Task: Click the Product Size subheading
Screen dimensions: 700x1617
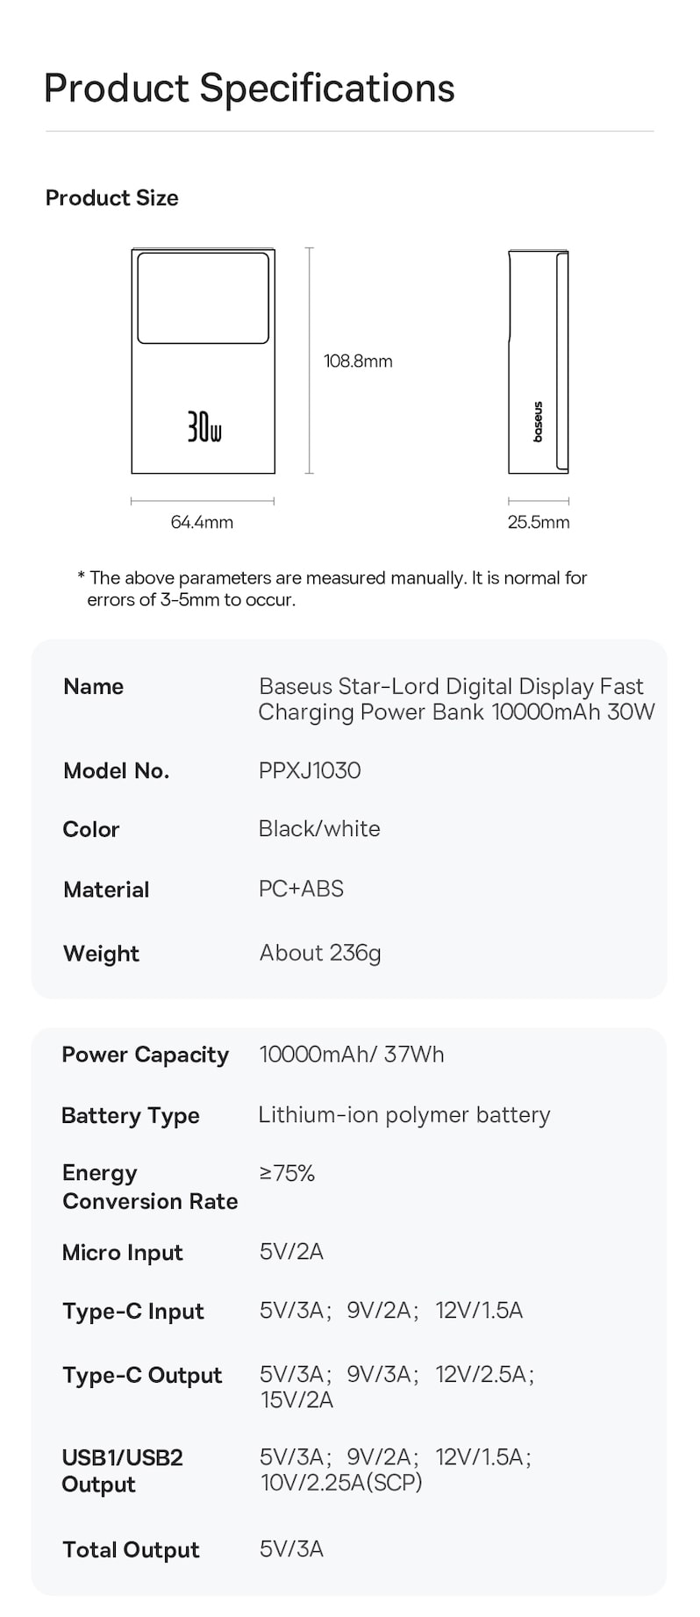Action: coord(111,198)
